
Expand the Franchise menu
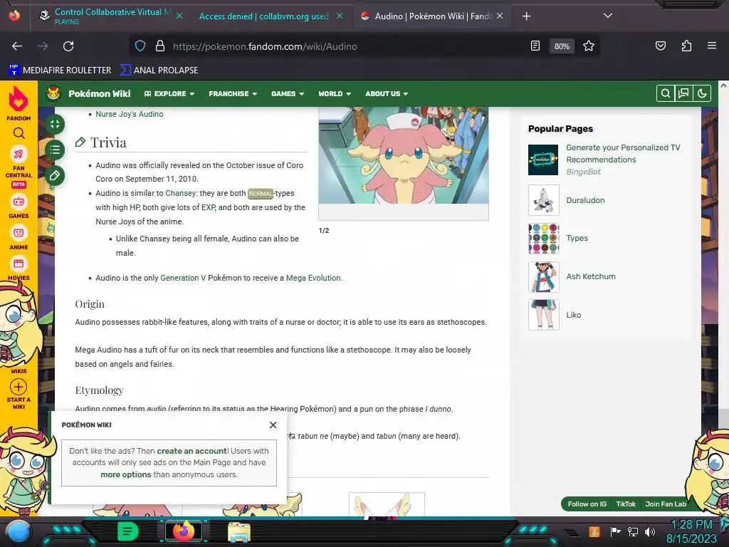[233, 93]
